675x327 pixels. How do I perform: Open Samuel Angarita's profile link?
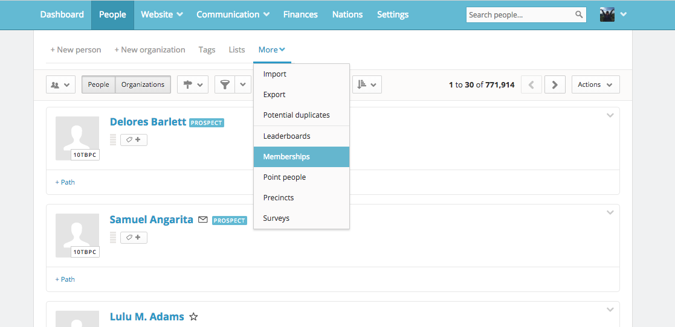151,220
